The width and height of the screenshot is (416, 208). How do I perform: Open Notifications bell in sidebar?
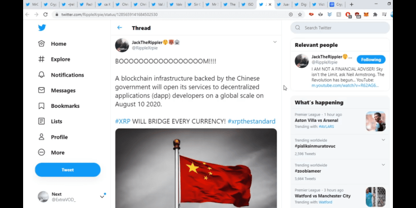coord(42,75)
